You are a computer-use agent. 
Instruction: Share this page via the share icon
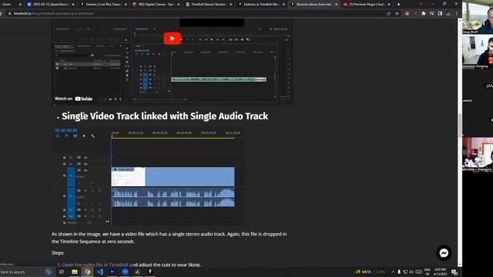click(x=389, y=14)
